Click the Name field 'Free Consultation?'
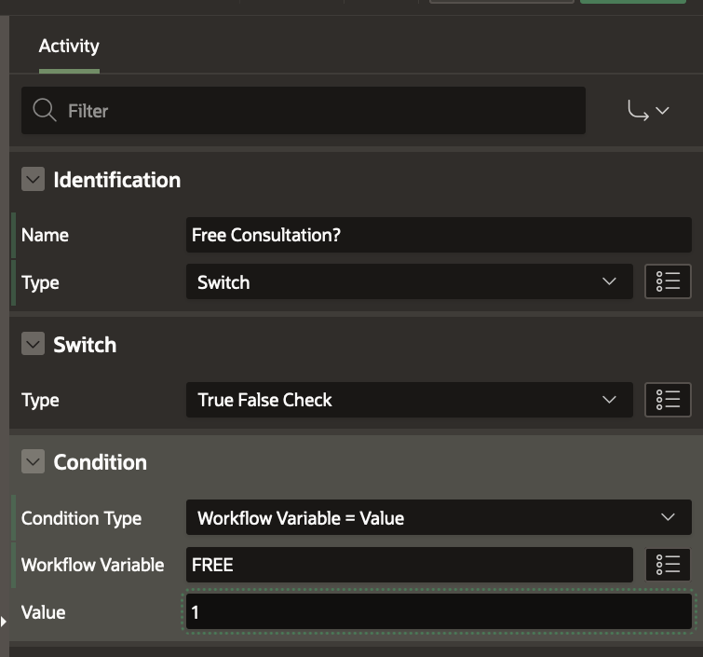Image resolution: width=703 pixels, height=657 pixels. (438, 235)
